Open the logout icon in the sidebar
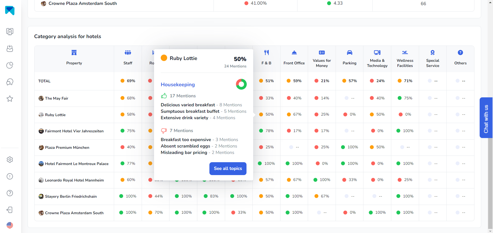The height and width of the screenshot is (233, 493). pos(10,210)
